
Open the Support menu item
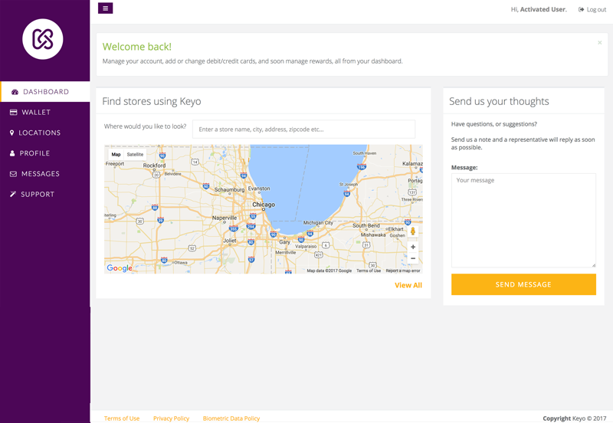point(45,195)
